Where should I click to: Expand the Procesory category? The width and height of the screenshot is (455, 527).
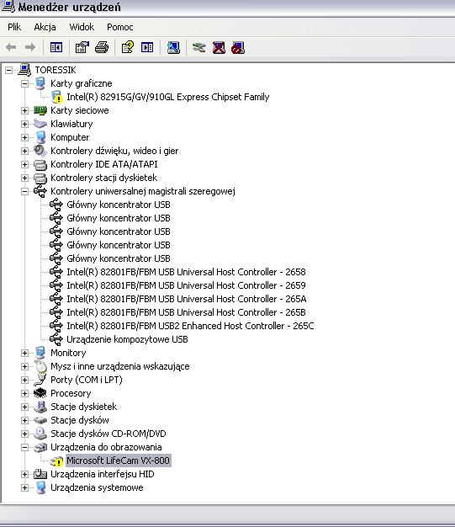click(x=24, y=394)
